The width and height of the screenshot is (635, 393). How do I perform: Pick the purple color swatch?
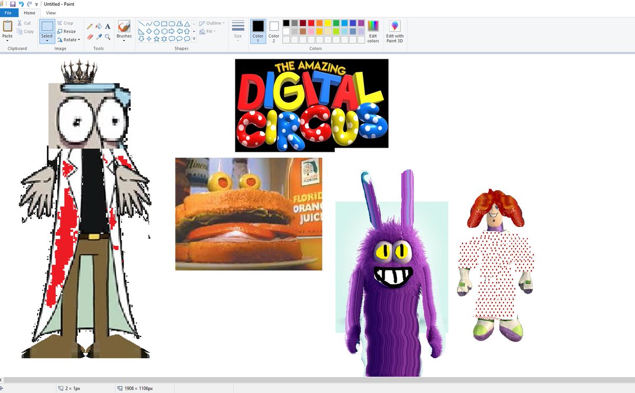coord(361,23)
